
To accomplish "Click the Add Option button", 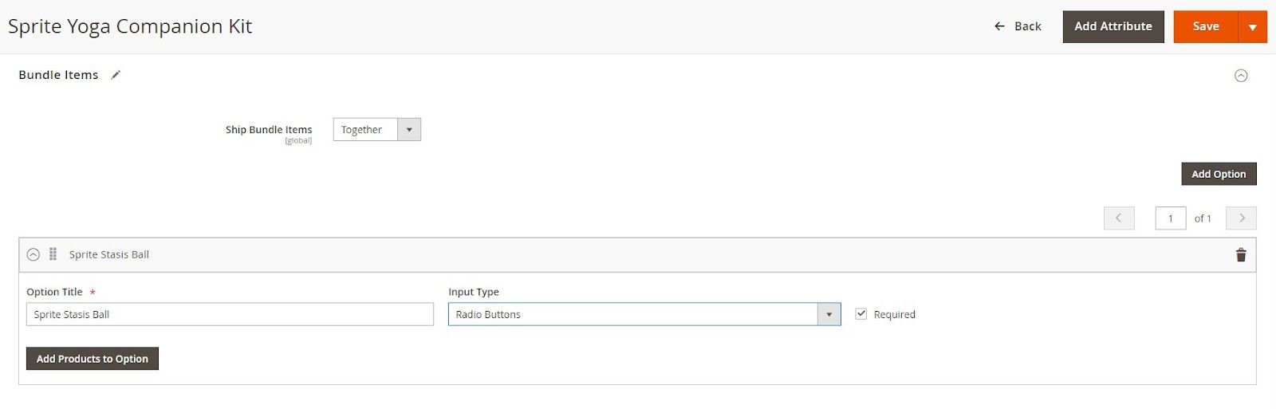I will tap(1219, 174).
